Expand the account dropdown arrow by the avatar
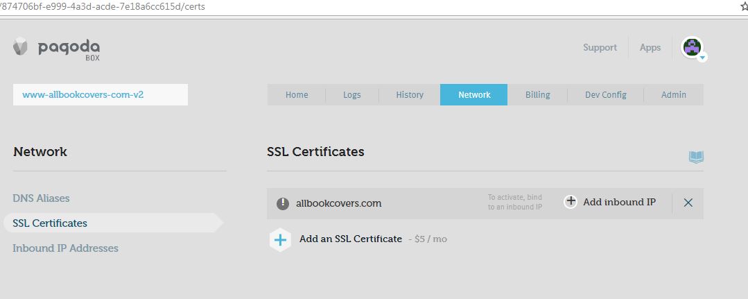 tap(702, 58)
